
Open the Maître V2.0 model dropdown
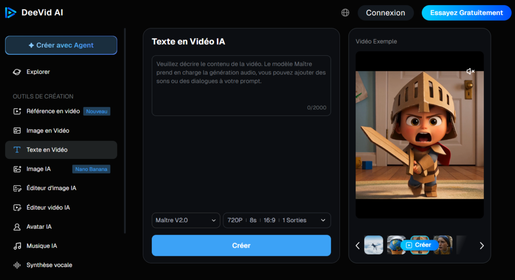click(x=186, y=220)
